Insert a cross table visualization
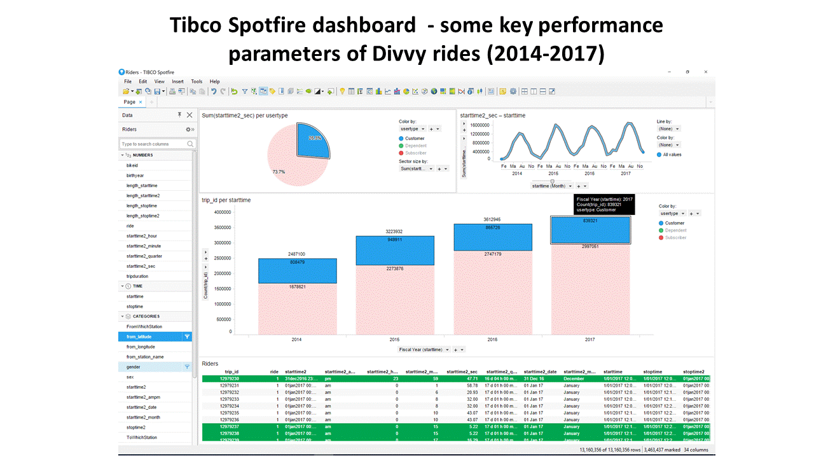Image resolution: width=814 pixels, height=458 pixels. 361,91
